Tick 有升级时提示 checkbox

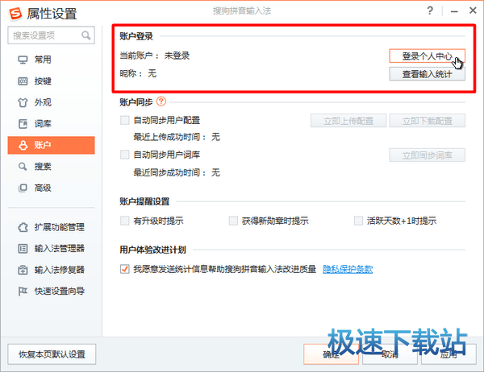pyautogui.click(x=125, y=221)
